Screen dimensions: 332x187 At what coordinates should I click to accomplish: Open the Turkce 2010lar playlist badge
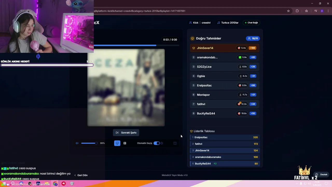tap(228, 23)
